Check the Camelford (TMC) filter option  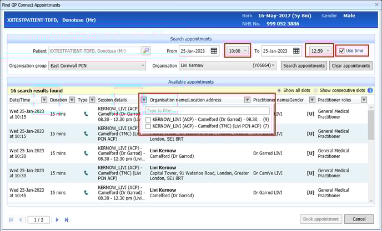[x=148, y=127]
